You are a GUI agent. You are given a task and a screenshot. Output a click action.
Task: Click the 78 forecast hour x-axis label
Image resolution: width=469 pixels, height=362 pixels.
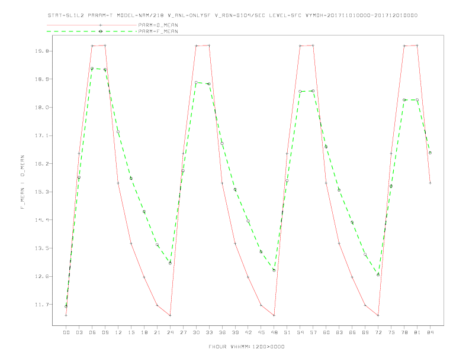tap(404, 332)
